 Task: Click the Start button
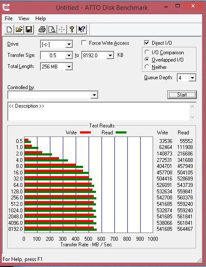pyautogui.click(x=182, y=95)
